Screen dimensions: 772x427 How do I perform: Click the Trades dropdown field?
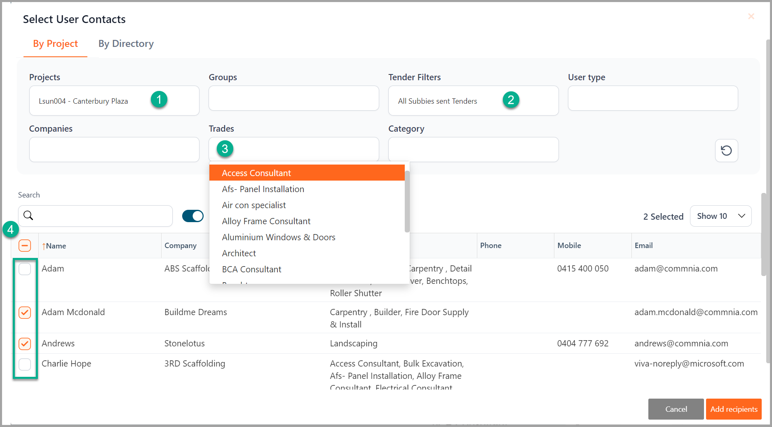pos(293,150)
